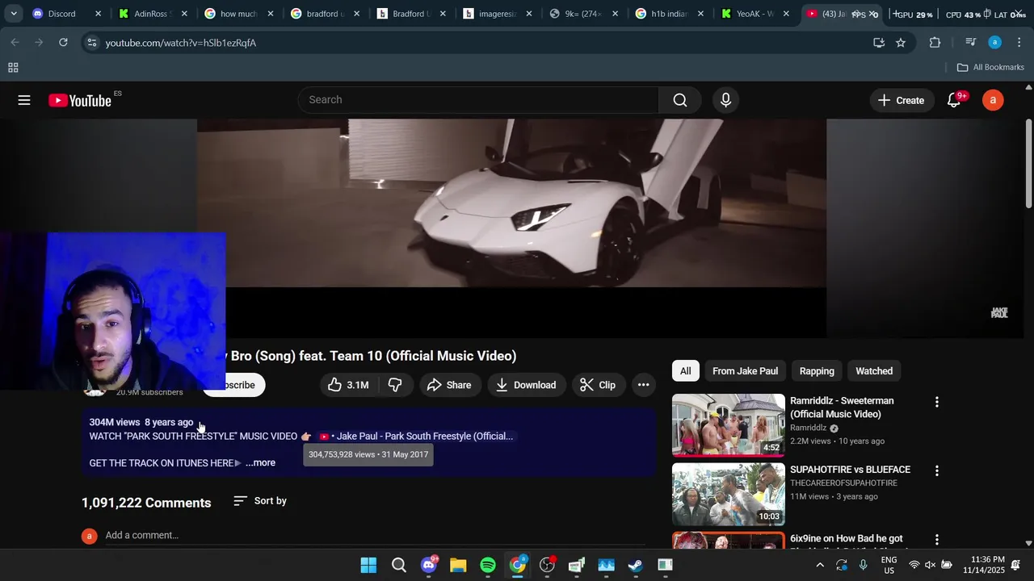This screenshot has height=581, width=1034.
Task: Start voice search with the microphone icon
Action: coord(725,100)
